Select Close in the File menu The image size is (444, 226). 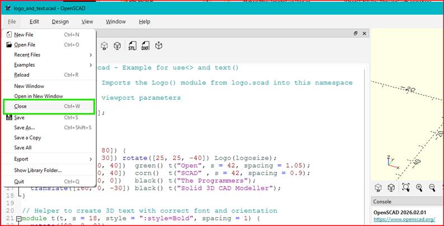[49, 106]
